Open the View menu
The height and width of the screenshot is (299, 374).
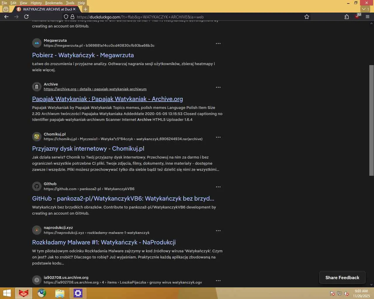pyautogui.click(x=23, y=3)
